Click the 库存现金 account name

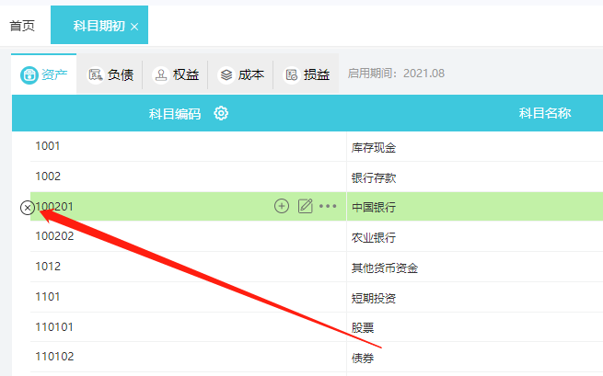374,147
